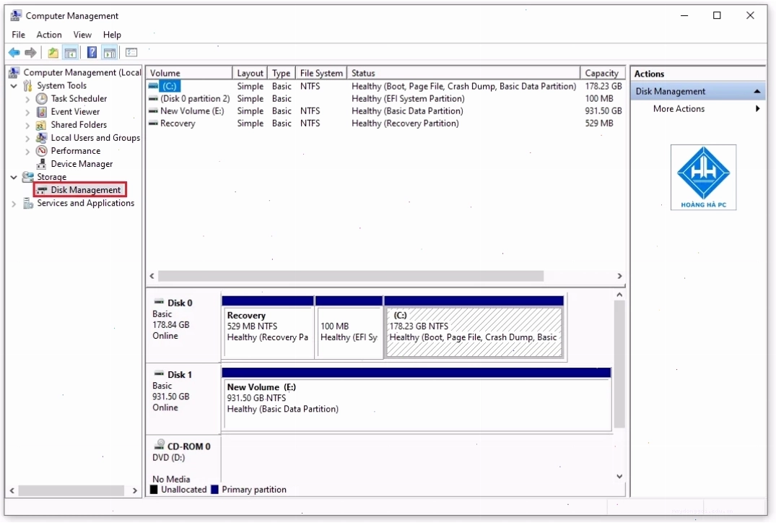Toggle Show/Hide Action Pane toolbar icon
The height and width of the screenshot is (523, 776).
coord(110,53)
